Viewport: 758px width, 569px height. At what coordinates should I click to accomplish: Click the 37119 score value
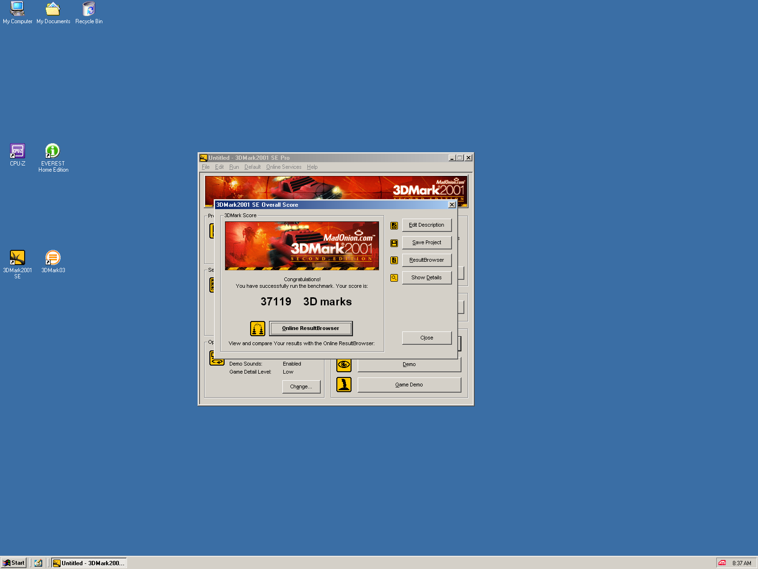[276, 302]
